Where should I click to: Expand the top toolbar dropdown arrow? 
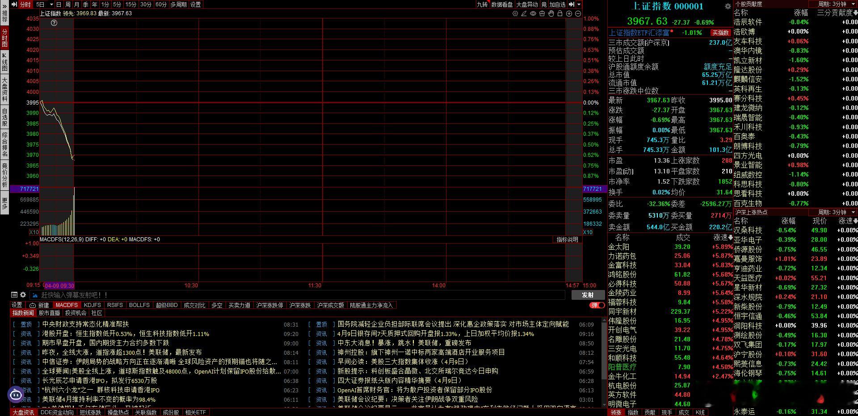point(579,4)
